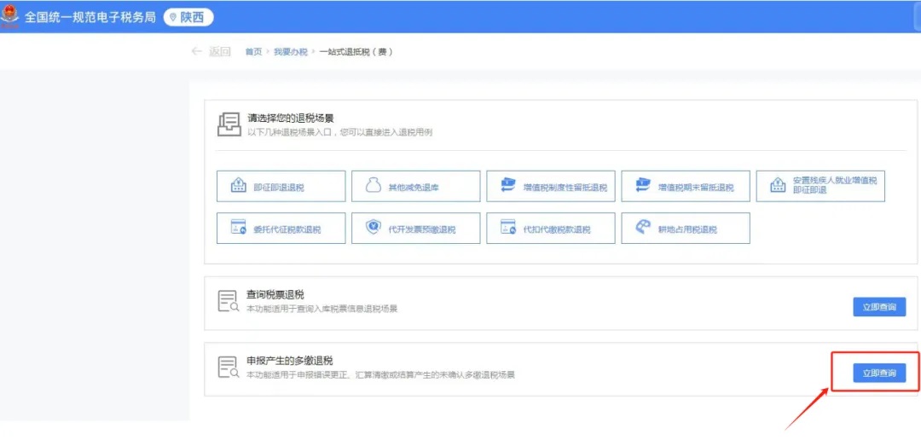Open the 陕西 region selector
This screenshot has width=921, height=446.
(x=188, y=18)
